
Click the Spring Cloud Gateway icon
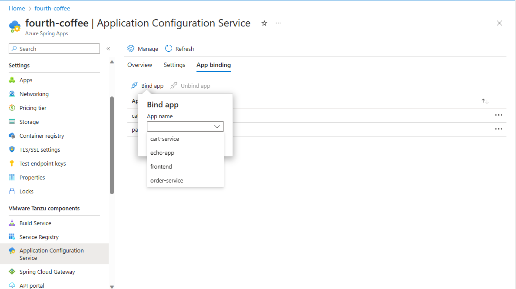pyautogui.click(x=12, y=272)
